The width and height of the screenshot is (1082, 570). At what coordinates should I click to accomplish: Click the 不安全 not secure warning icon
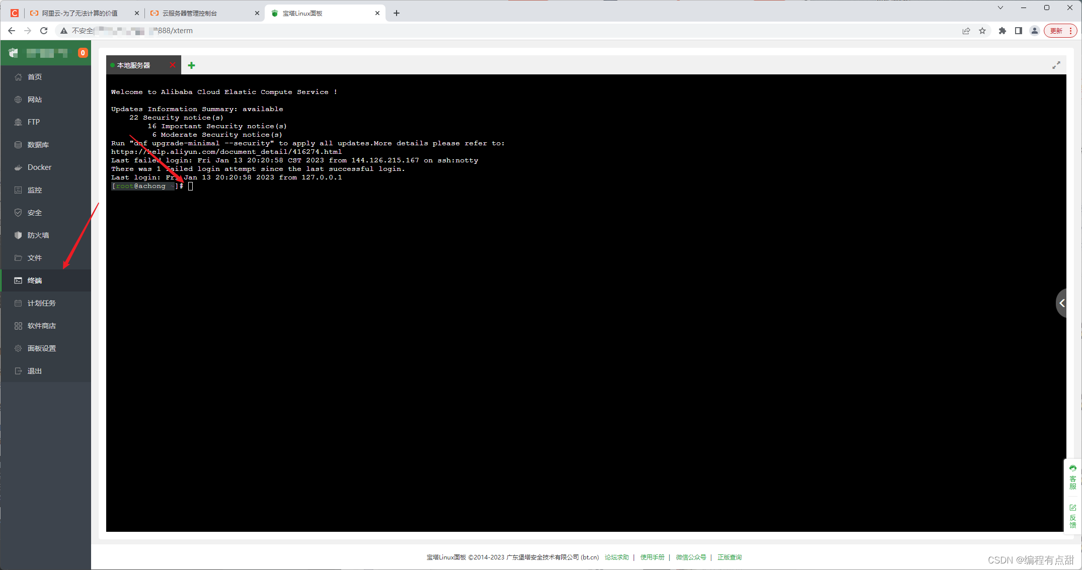[64, 31]
